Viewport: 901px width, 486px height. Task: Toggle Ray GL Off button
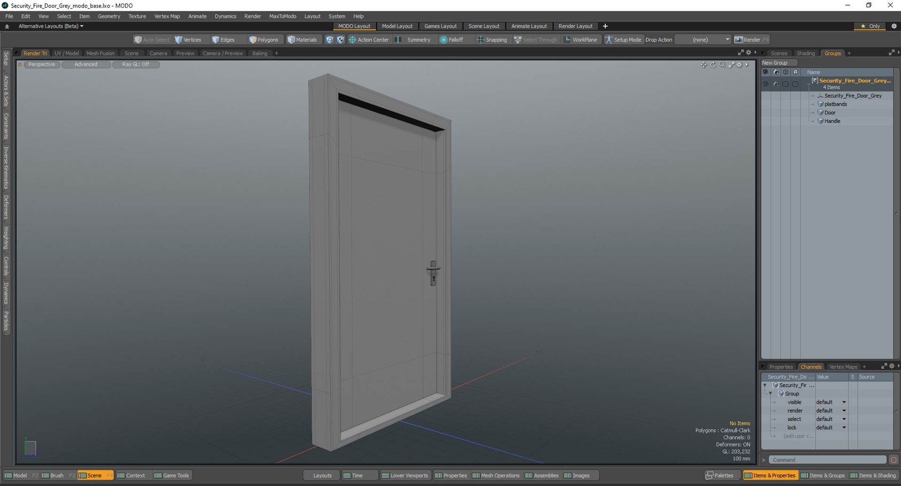click(x=136, y=64)
